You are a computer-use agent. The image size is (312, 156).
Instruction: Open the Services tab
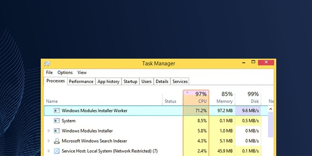(x=180, y=82)
